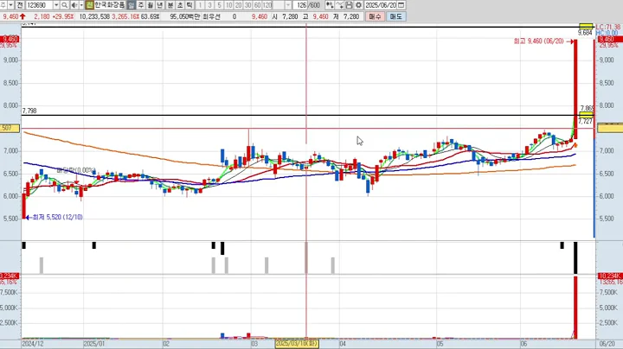Click the green badge before 한국화장품
623x349 pixels.
89,5
